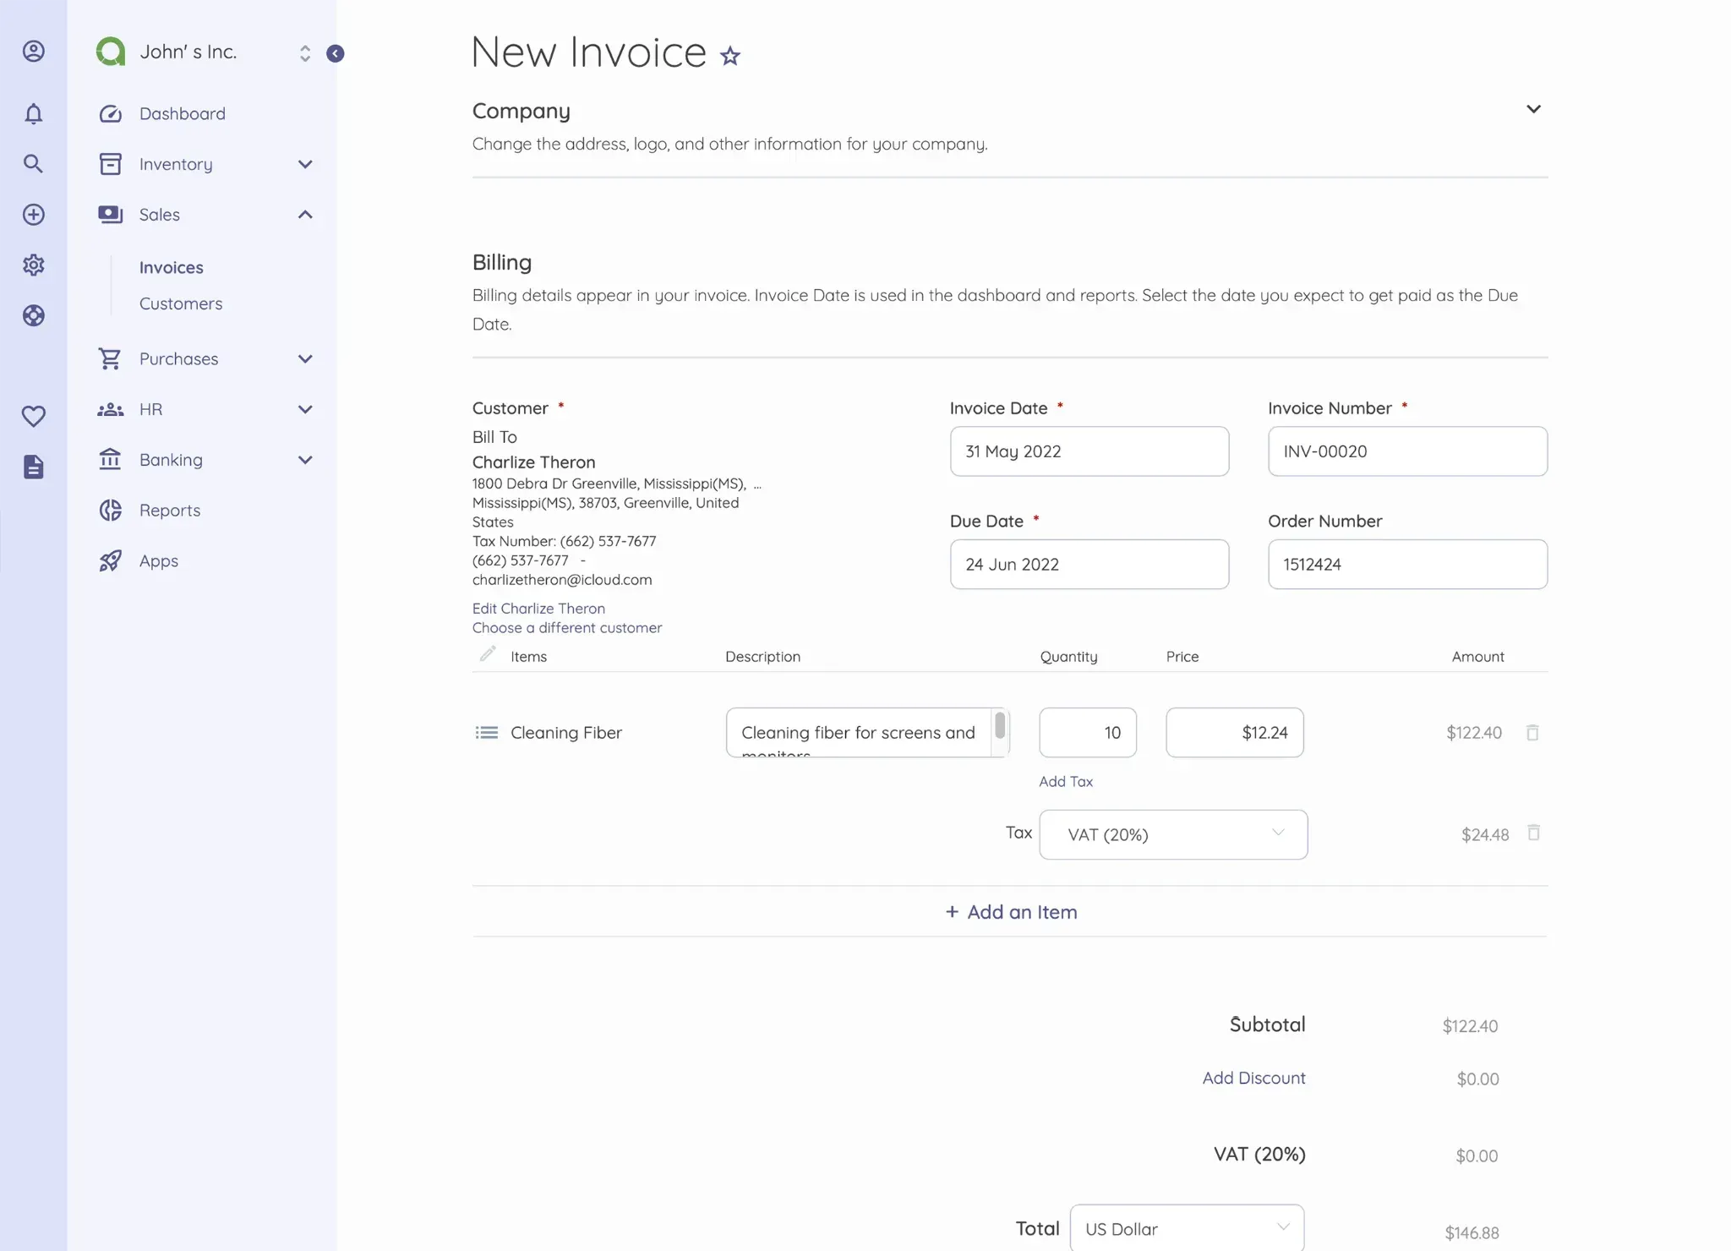Click the Inventory icon in sidebar
This screenshot has height=1251, width=1731.
[x=110, y=164]
